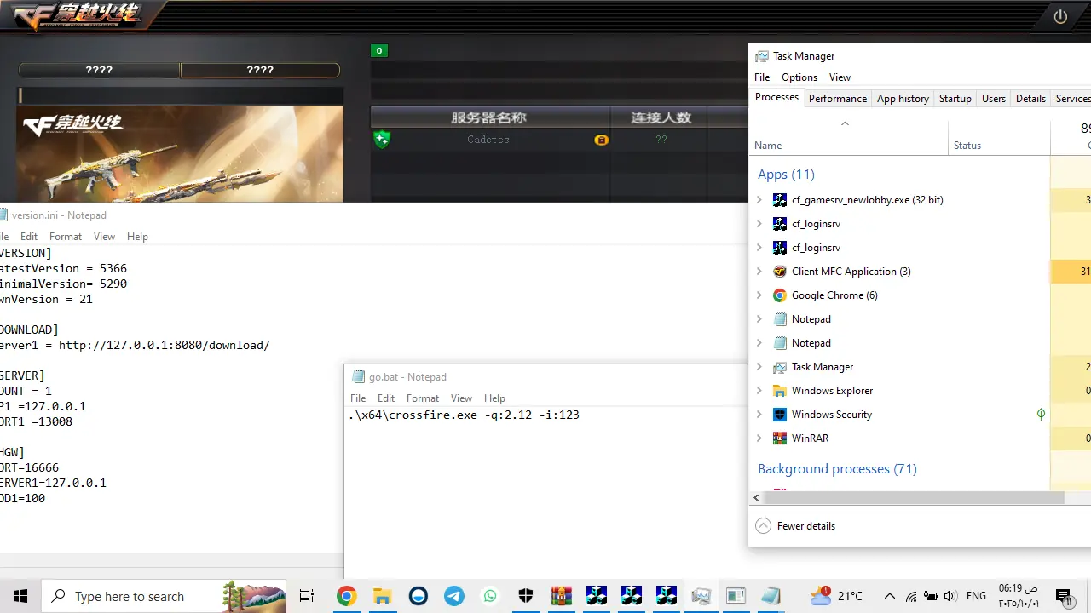Open the notification center icon
Image resolution: width=1091 pixels, height=613 pixels.
(x=1063, y=596)
